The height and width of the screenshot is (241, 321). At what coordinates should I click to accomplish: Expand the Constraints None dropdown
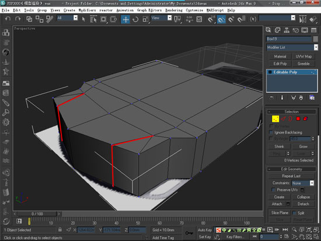click(x=302, y=183)
